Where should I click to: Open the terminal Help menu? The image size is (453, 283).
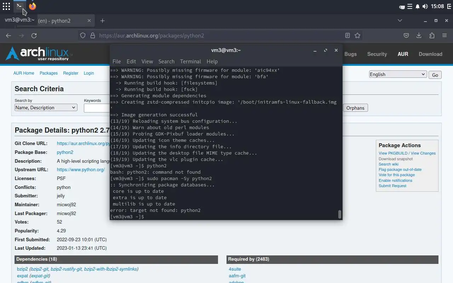212,62
